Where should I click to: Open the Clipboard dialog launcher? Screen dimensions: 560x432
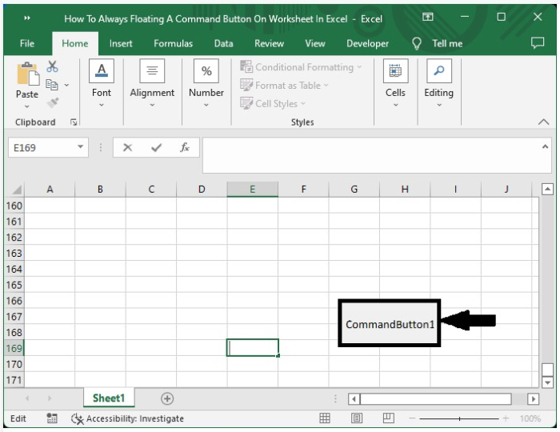pyautogui.click(x=74, y=122)
